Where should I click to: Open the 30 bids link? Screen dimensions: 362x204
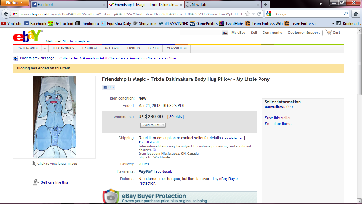click(175, 117)
